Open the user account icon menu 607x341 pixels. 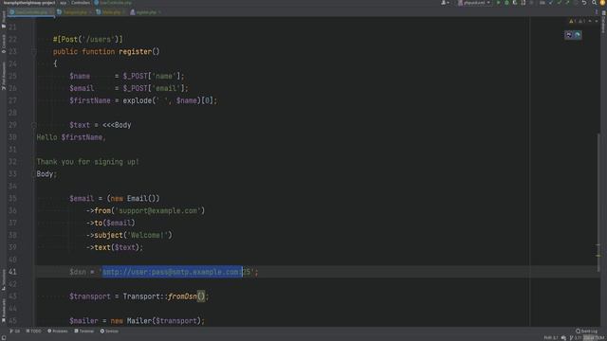[445, 3]
